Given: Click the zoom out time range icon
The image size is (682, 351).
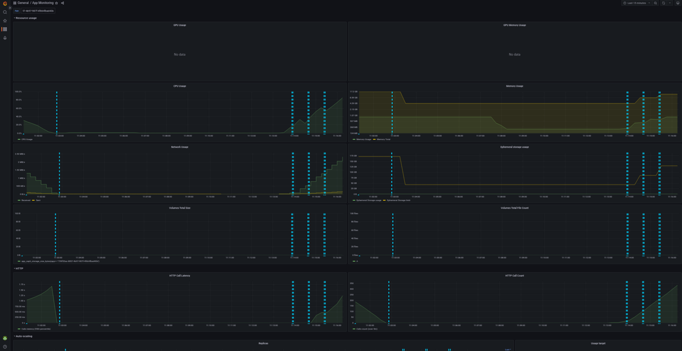Looking at the screenshot, I should pos(656,3).
